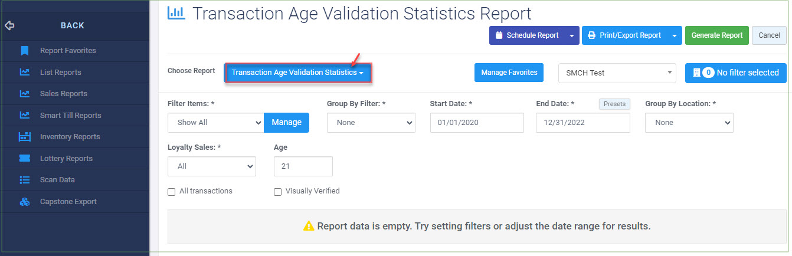Click the No filter selected button
Image resolution: width=792 pixels, height=256 pixels.
736,73
